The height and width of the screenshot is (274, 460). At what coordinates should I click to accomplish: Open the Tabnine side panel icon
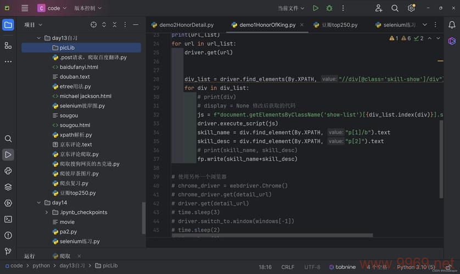(x=452, y=41)
